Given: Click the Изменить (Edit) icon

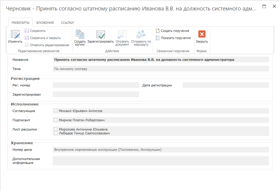Looking at the screenshot, I should coord(15,35).
